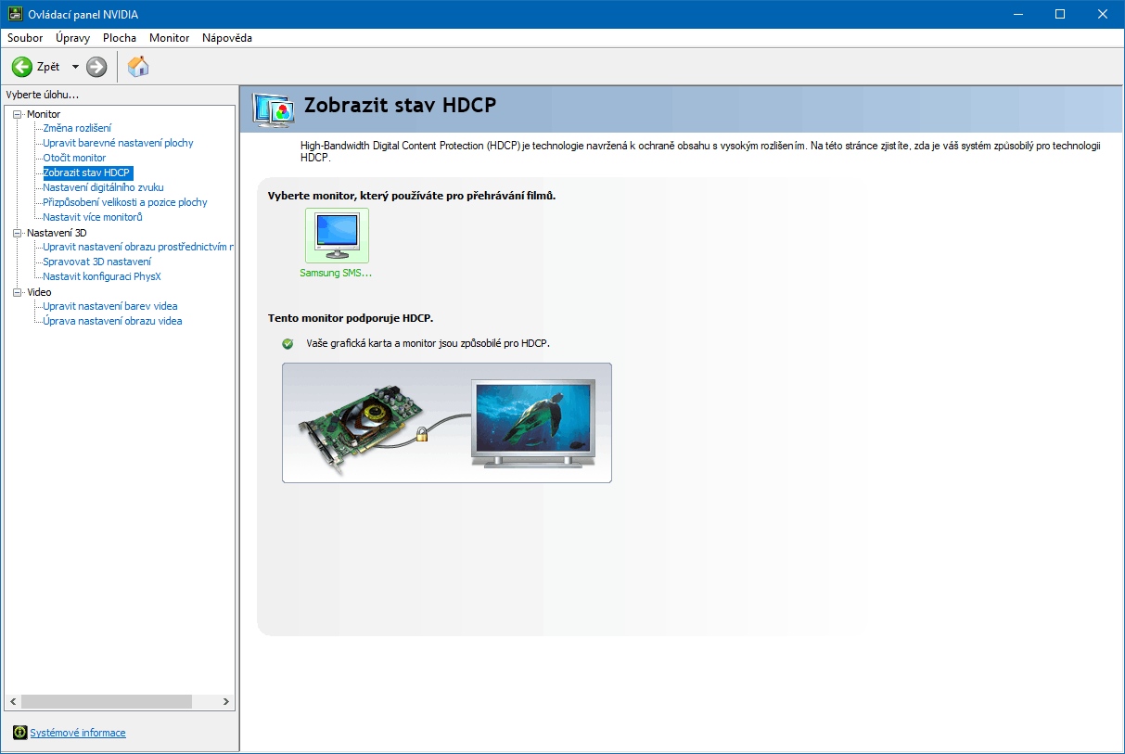This screenshot has height=754, width=1125.
Task: Click the Zobrazit stav HDCP header icon
Action: (274, 109)
